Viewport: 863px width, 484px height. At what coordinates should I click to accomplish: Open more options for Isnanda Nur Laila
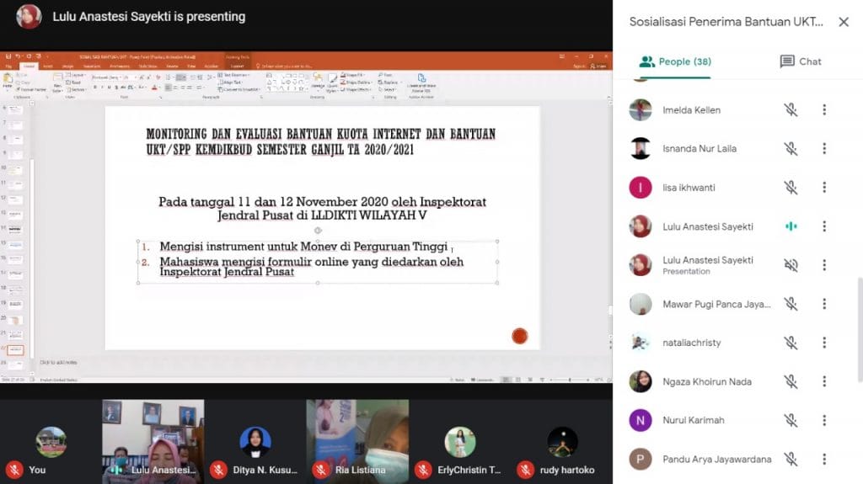[824, 148]
